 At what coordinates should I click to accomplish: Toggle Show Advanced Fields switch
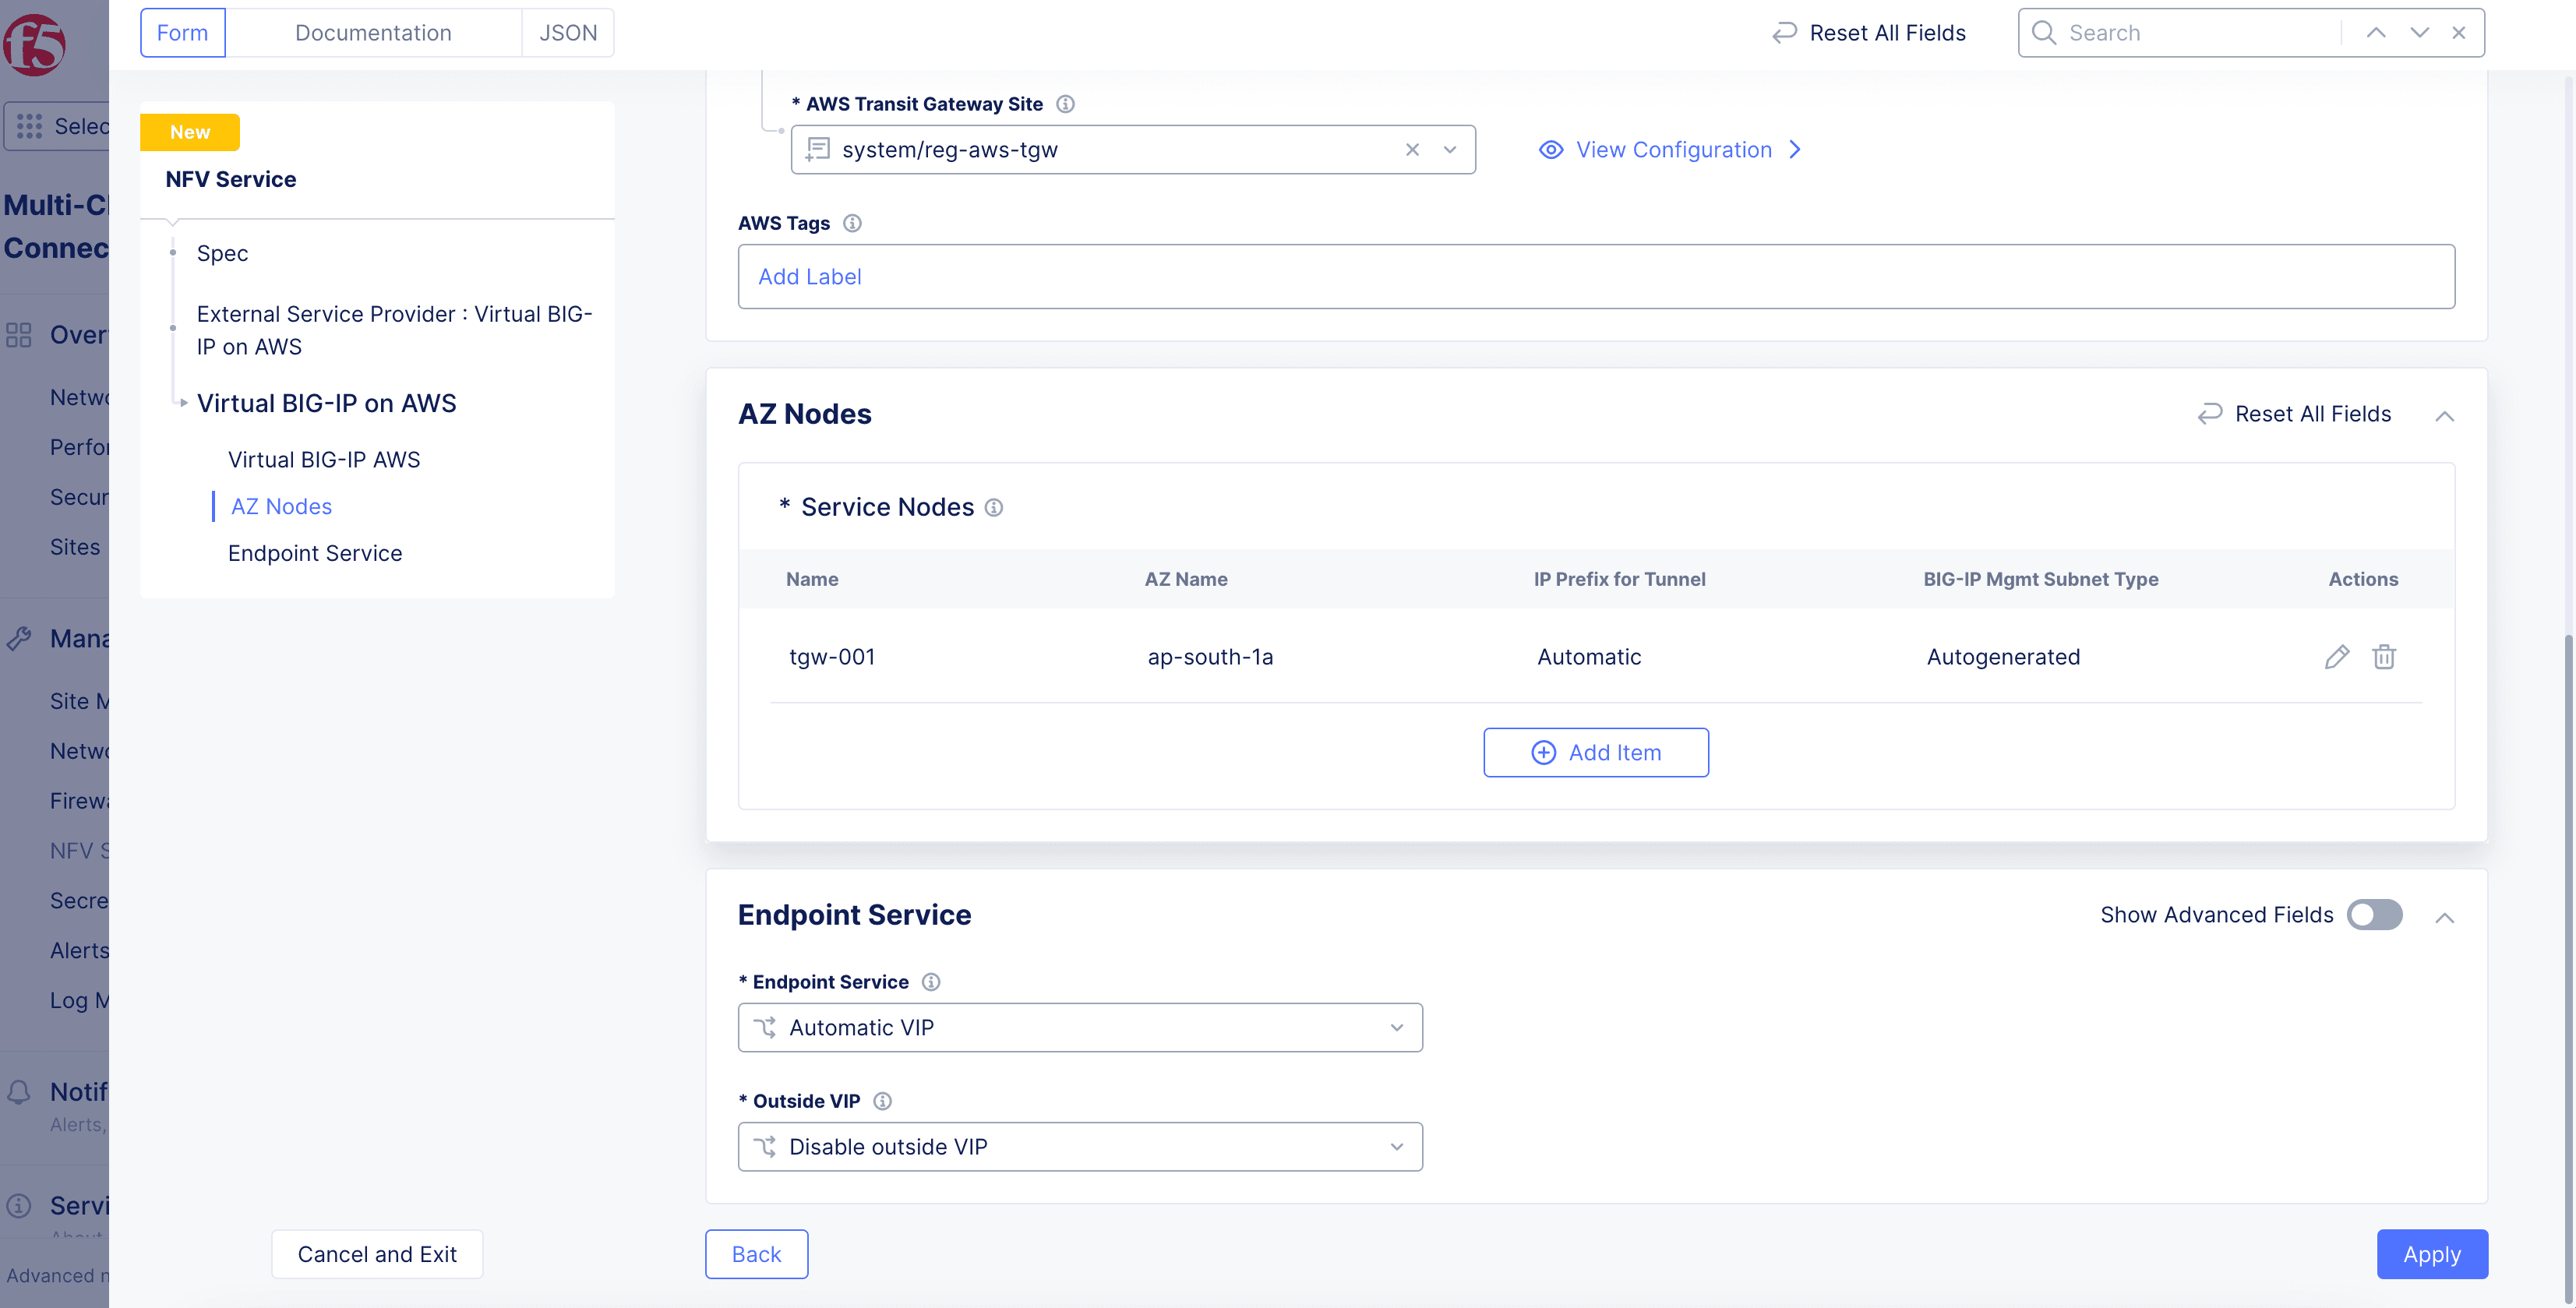(x=2374, y=915)
